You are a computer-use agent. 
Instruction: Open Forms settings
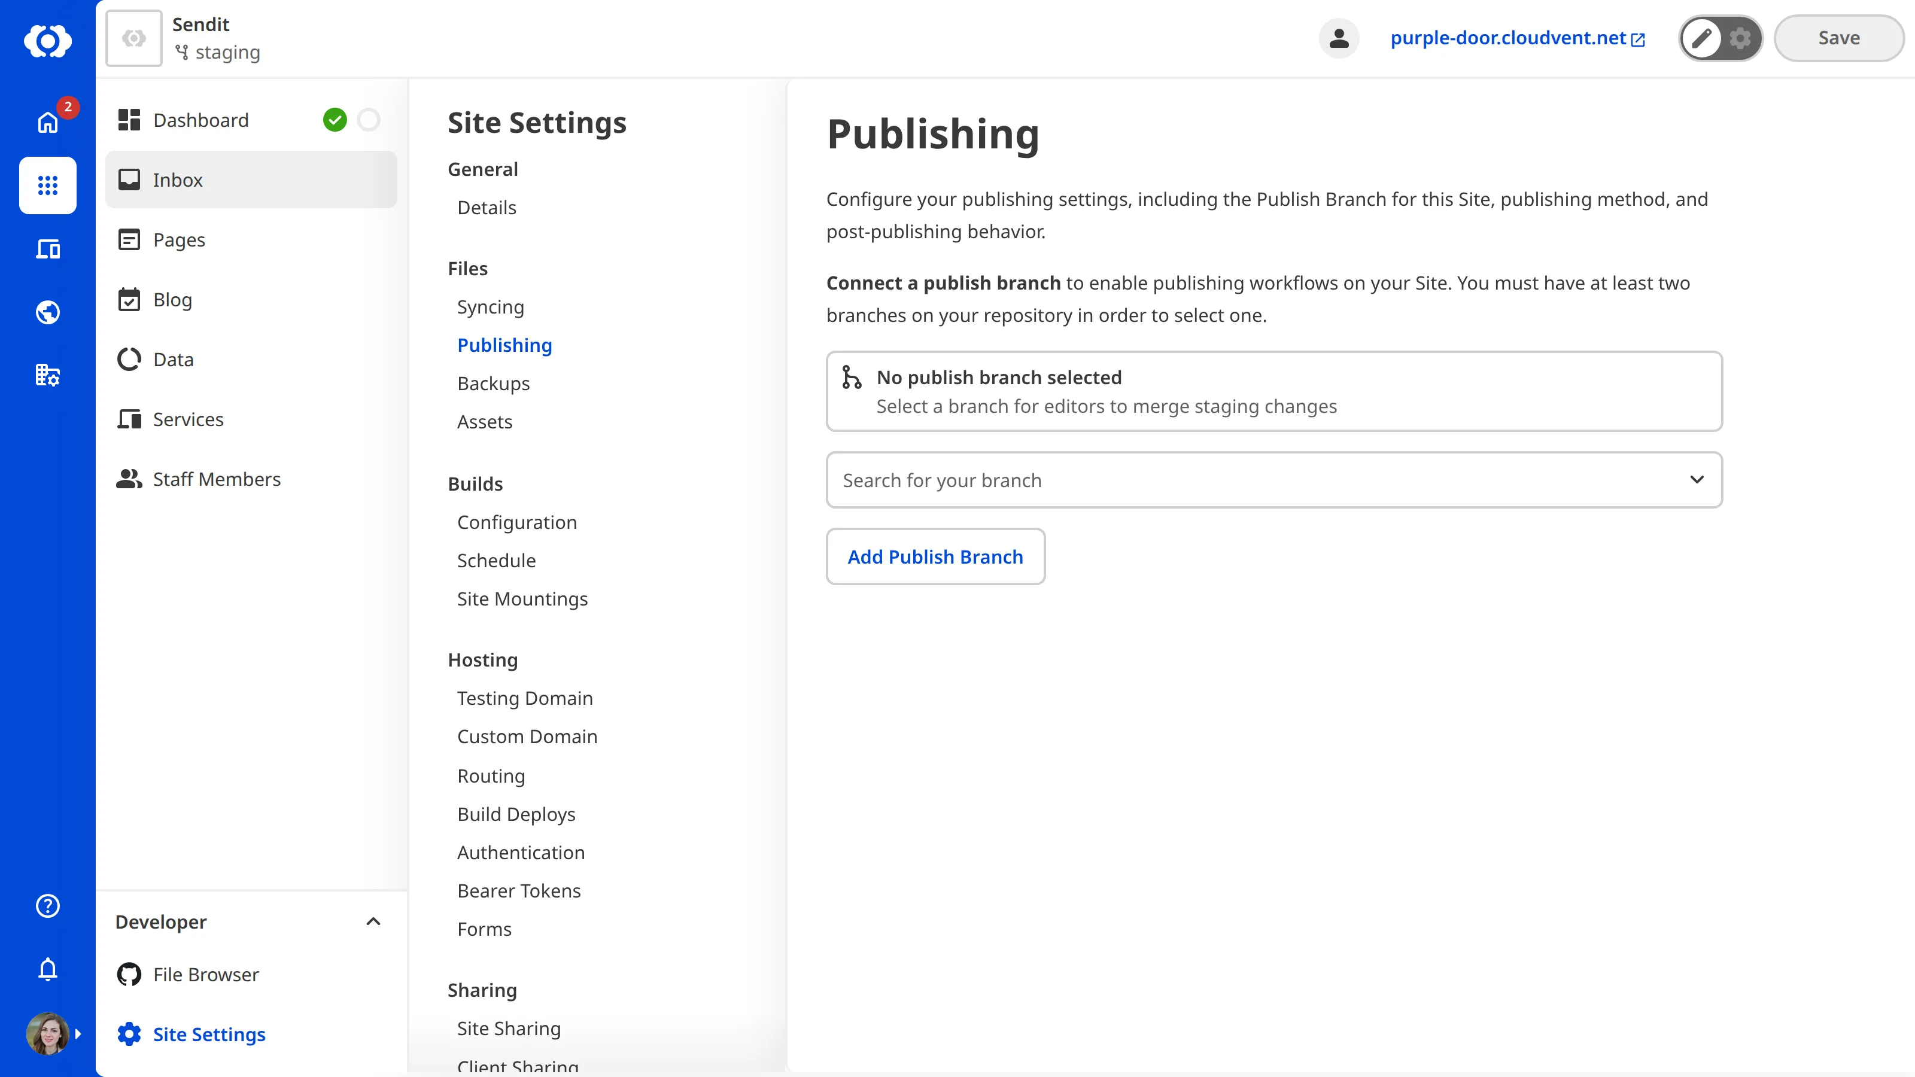(484, 929)
